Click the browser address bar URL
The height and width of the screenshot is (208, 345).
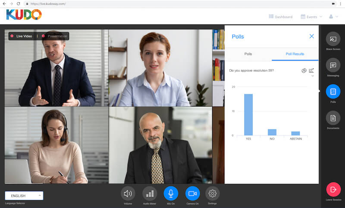point(48,4)
